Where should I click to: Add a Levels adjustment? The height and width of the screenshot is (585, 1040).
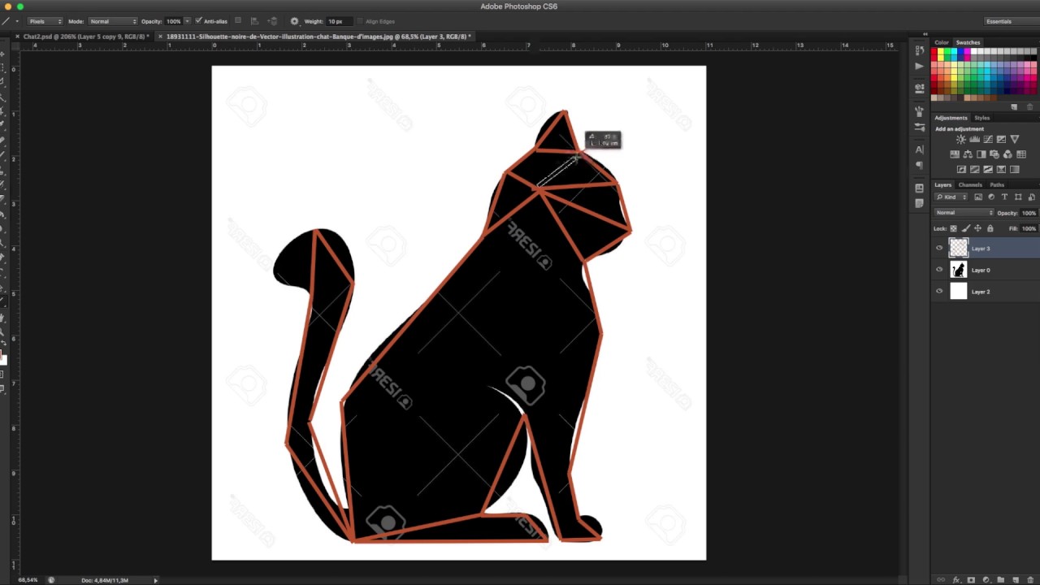click(974, 140)
